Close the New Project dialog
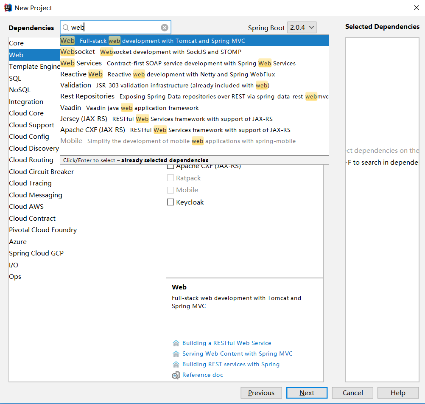This screenshot has height=404, width=425. [x=417, y=8]
